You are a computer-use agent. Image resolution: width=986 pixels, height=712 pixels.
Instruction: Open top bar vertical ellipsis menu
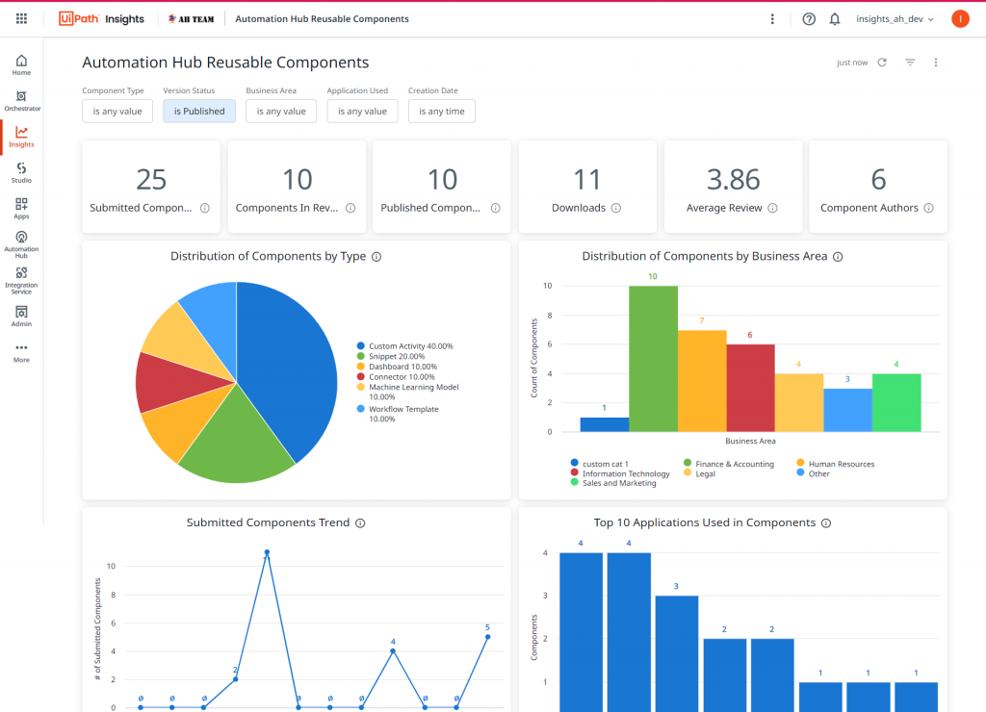(x=772, y=19)
